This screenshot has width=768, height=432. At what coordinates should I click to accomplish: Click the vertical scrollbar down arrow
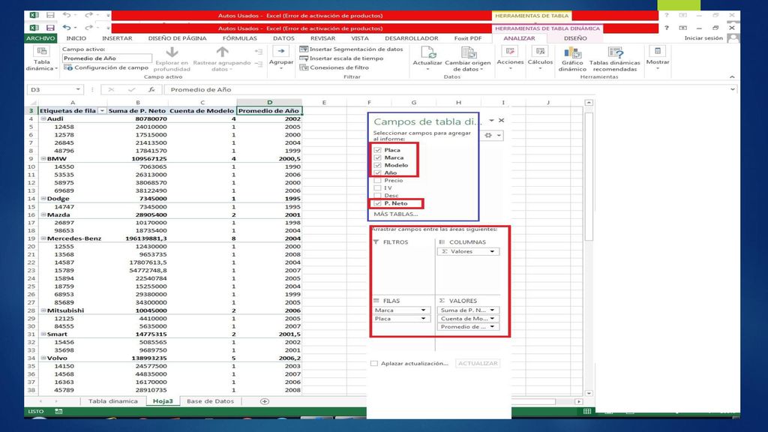[589, 393]
